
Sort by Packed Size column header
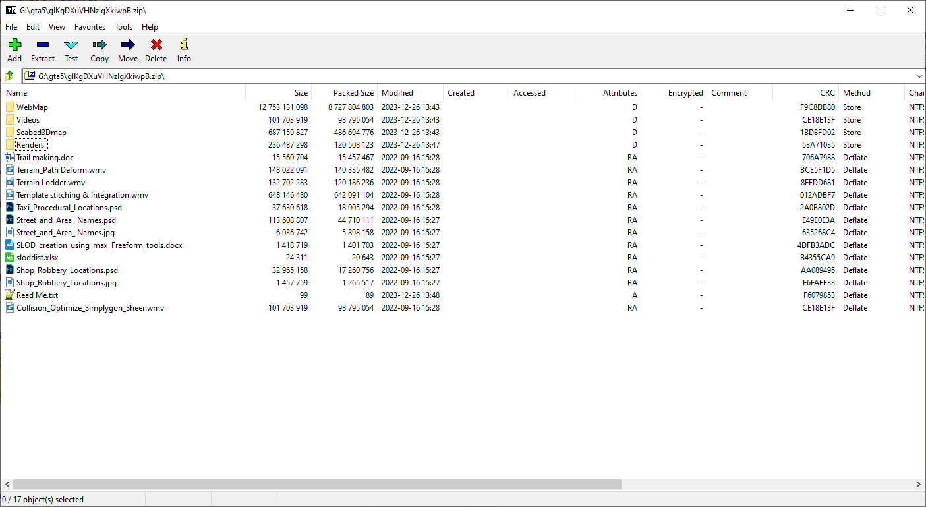(x=344, y=93)
